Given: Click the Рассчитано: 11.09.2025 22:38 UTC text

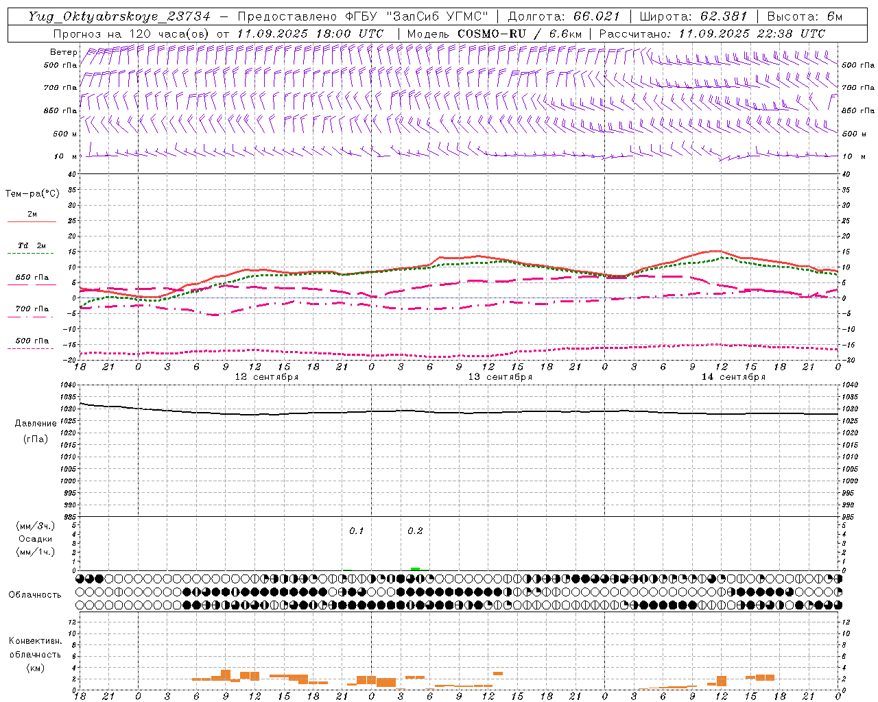Looking at the screenshot, I should tap(712, 34).
